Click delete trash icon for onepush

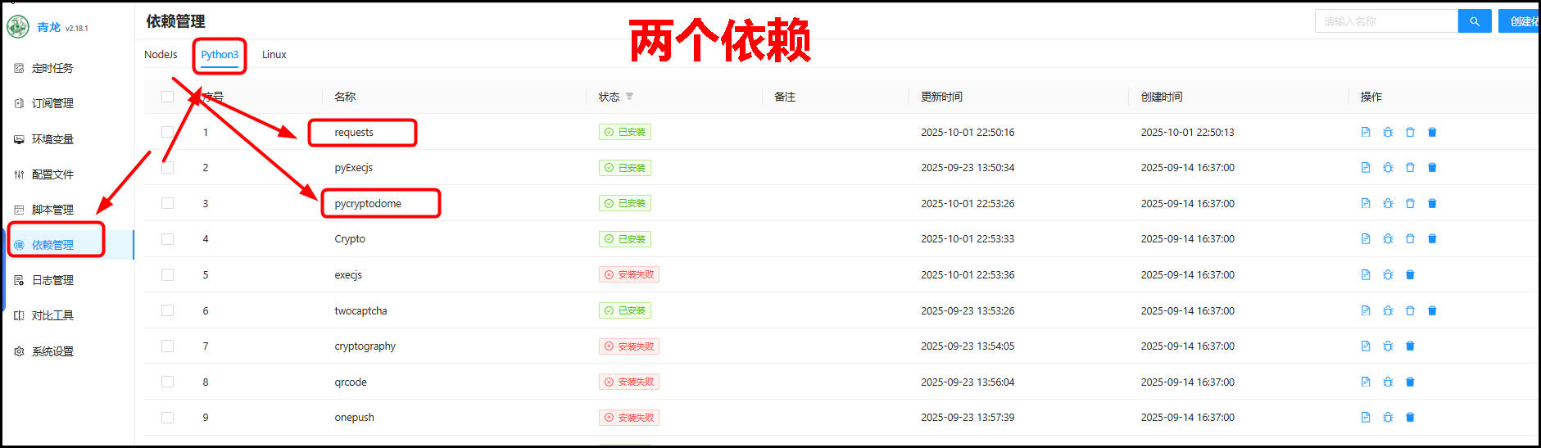[1409, 418]
